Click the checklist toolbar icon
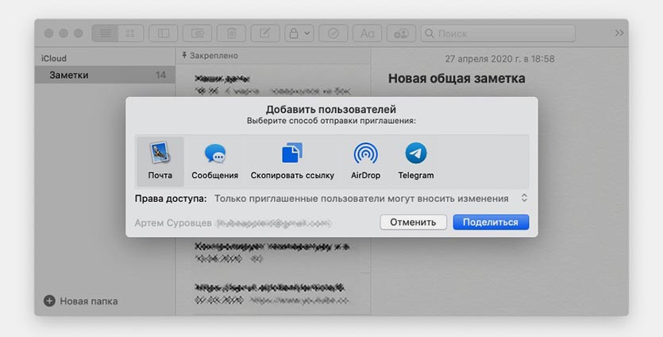 333,33
